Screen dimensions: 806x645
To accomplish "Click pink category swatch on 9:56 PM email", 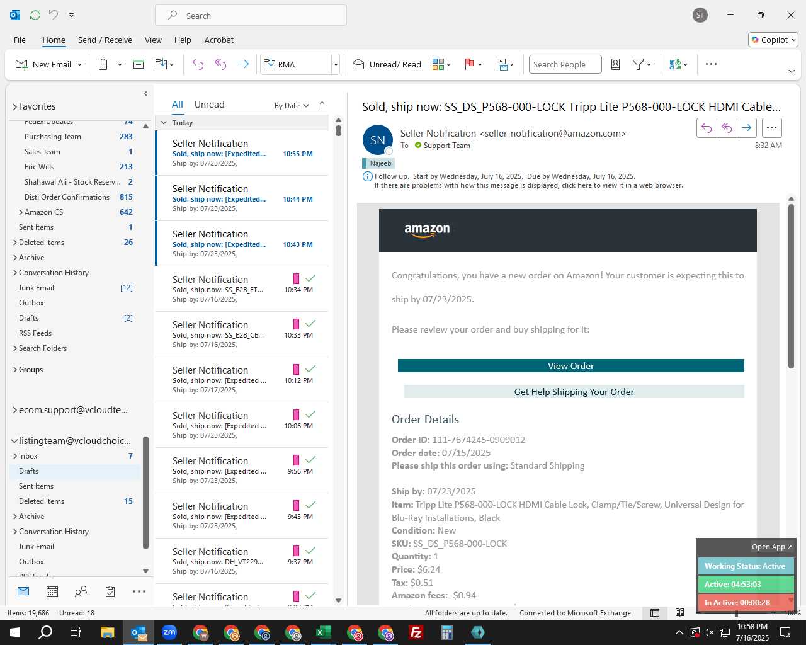I will 297,460.
